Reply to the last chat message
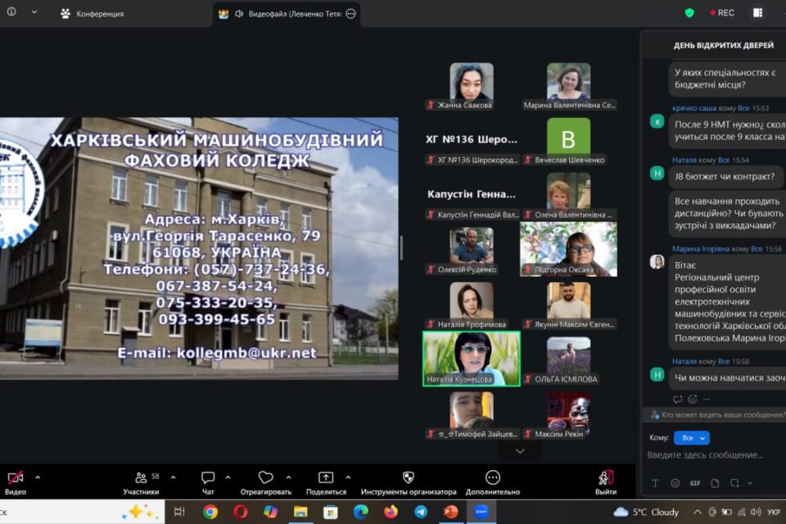Viewport: 786px width, 524px height. click(x=678, y=400)
